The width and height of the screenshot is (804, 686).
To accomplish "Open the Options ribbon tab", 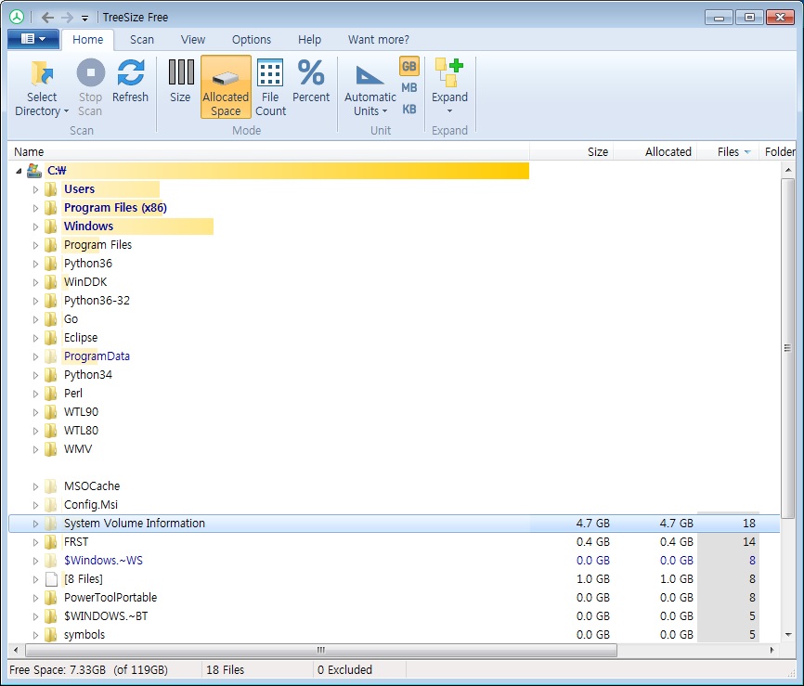I will (x=252, y=40).
